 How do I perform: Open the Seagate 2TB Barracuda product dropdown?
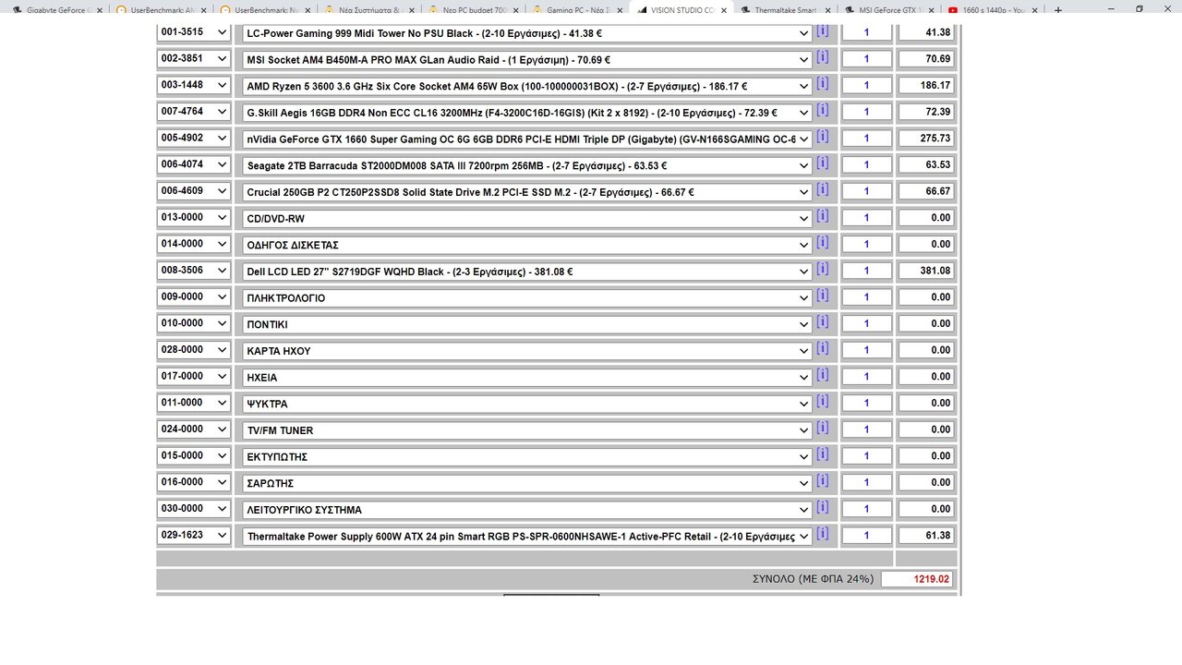[x=526, y=165]
